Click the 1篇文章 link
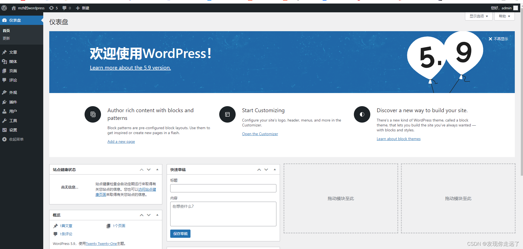This screenshot has height=249, width=523. (66, 226)
